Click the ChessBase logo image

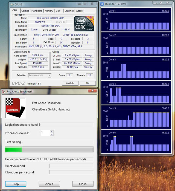15,108
